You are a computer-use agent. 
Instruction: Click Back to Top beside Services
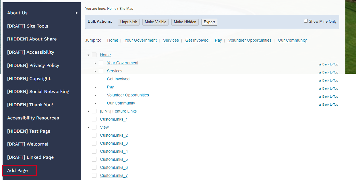[x=328, y=72]
